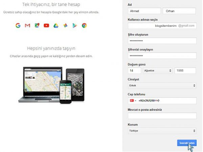Click the laptop and devices maps image
Screen dimensions: 203x152
coord(51,85)
